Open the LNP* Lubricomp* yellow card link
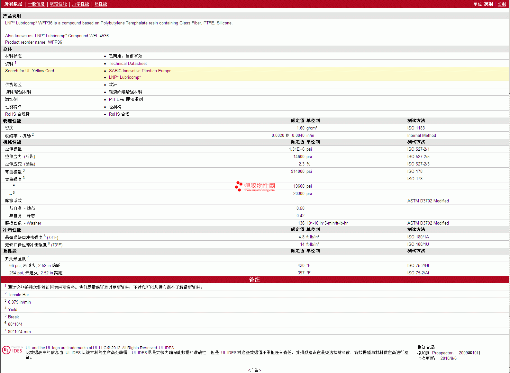510x373 pixels. tap(125, 77)
